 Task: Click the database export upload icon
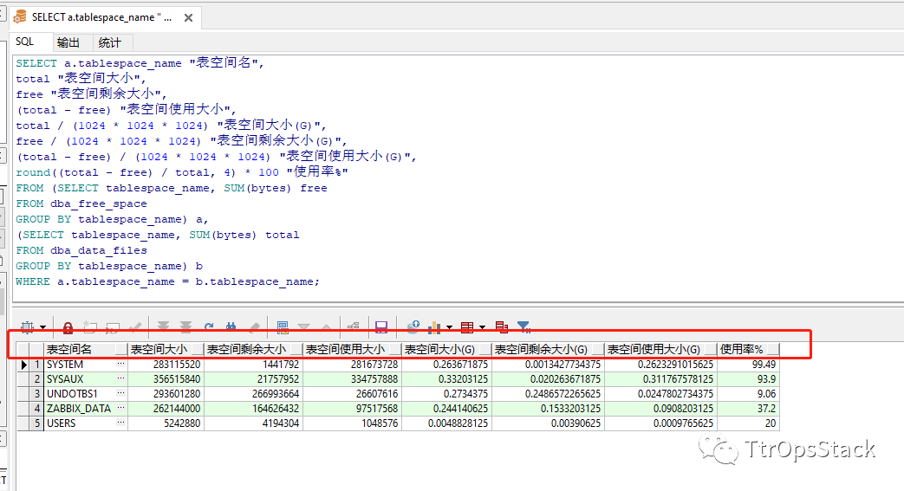(x=413, y=327)
